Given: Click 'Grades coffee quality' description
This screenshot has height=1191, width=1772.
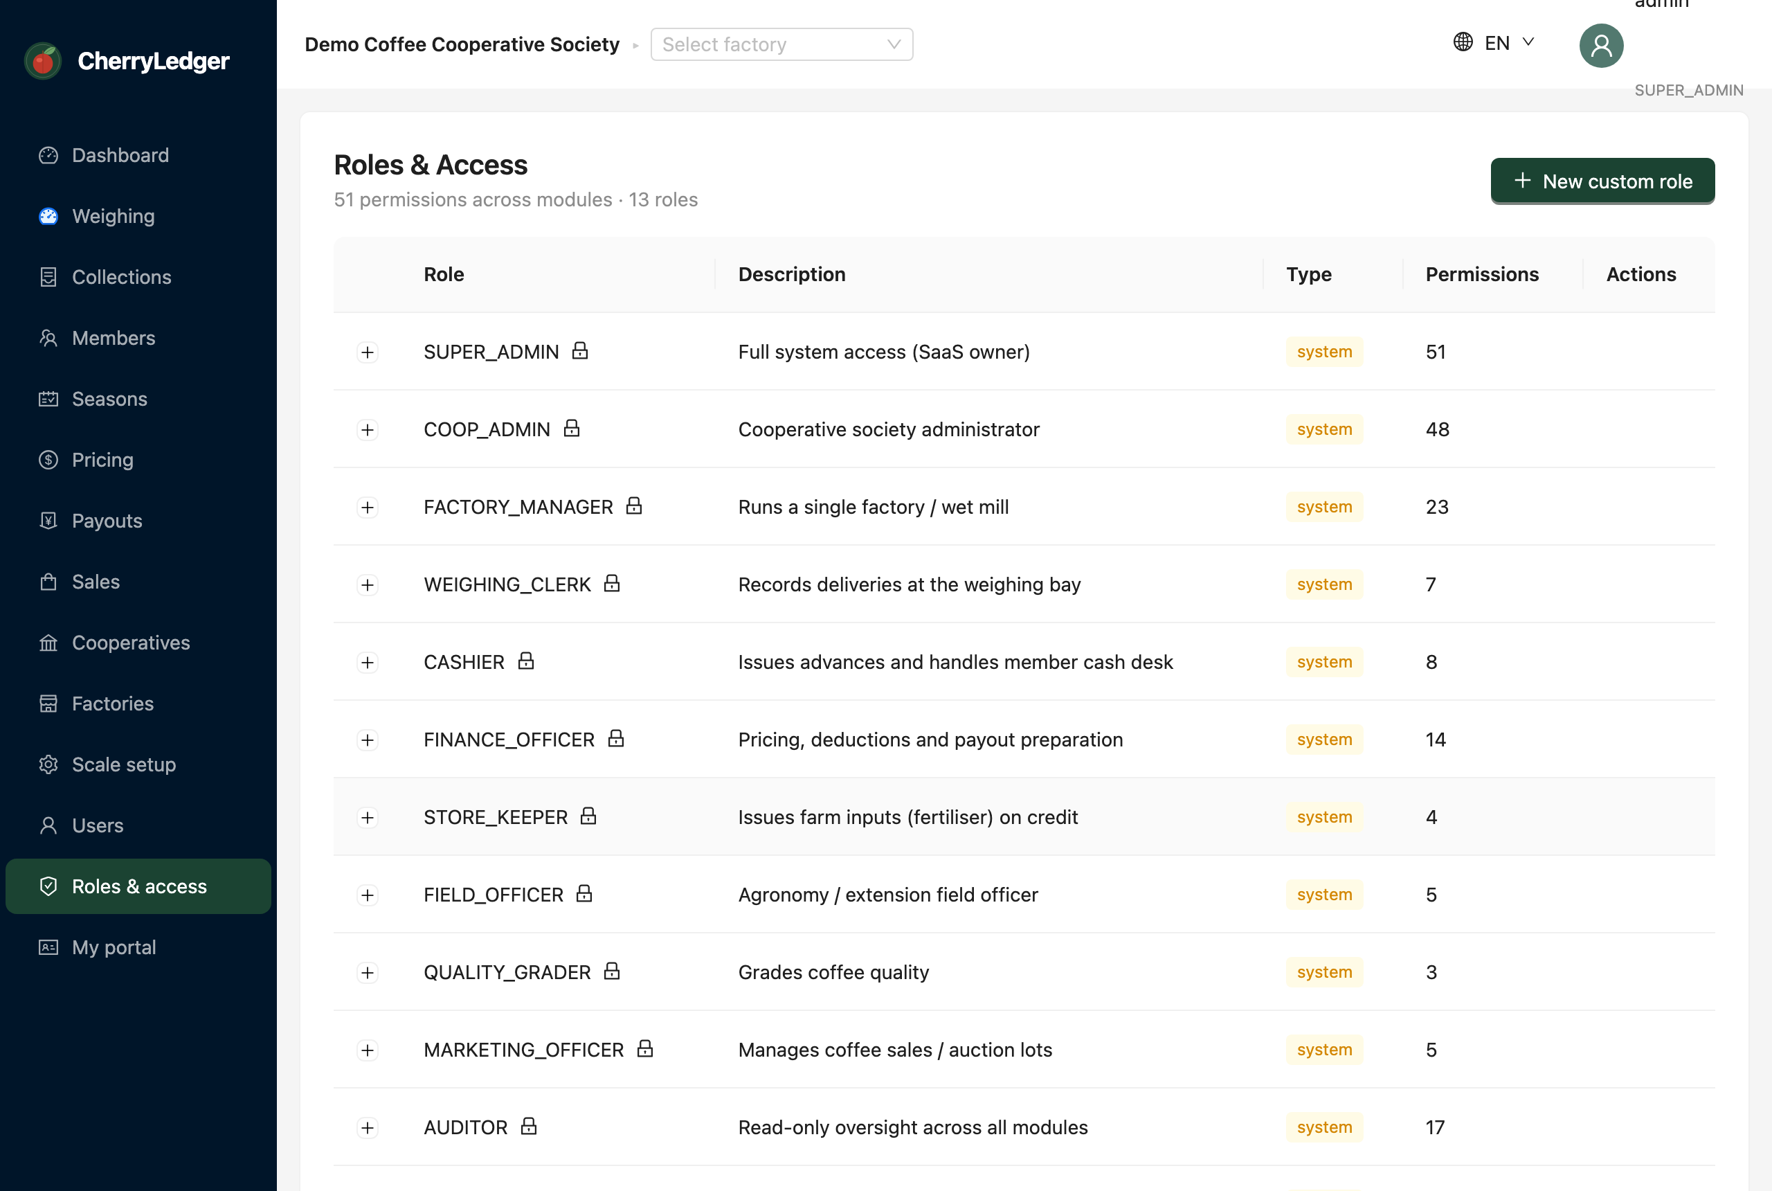Looking at the screenshot, I should point(833,972).
